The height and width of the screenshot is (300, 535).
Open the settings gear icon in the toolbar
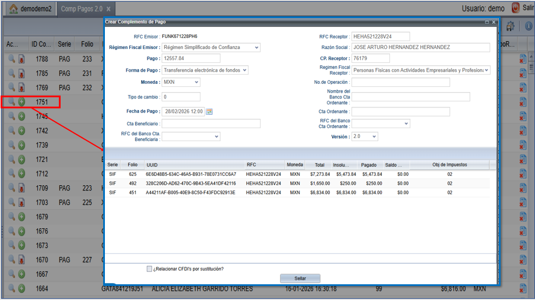(x=511, y=26)
